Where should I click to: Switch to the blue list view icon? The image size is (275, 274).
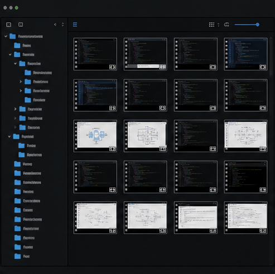[x=75, y=25]
